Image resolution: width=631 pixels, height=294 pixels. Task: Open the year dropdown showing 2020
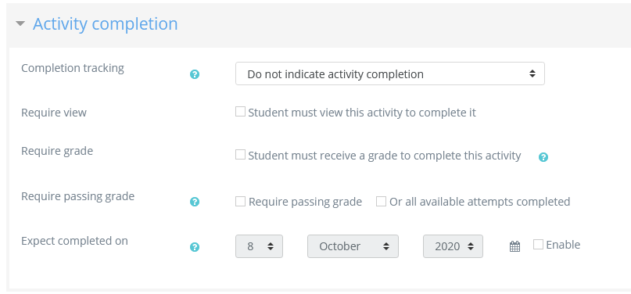(453, 246)
